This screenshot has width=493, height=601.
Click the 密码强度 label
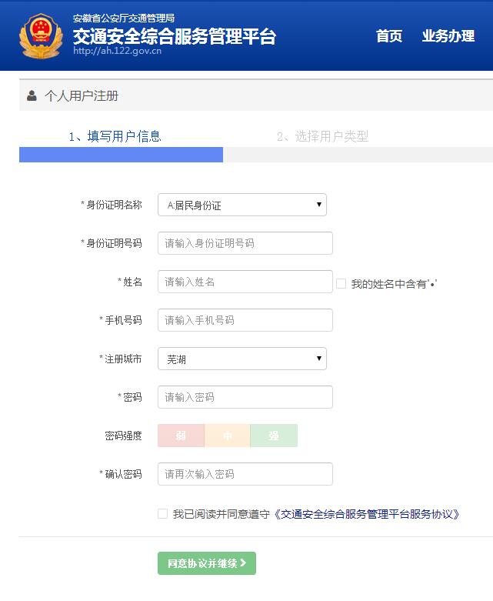point(123,436)
